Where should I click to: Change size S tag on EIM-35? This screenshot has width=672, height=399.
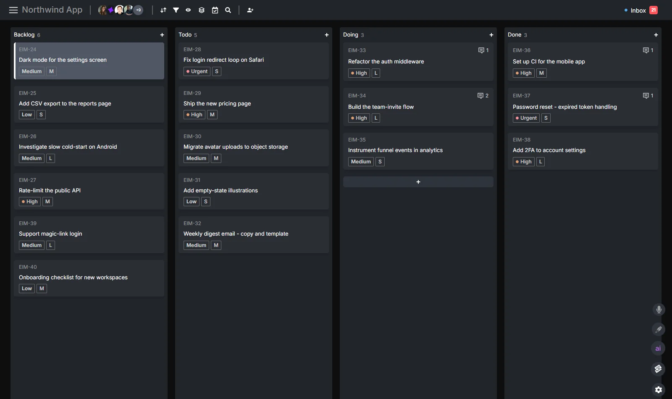(x=380, y=162)
